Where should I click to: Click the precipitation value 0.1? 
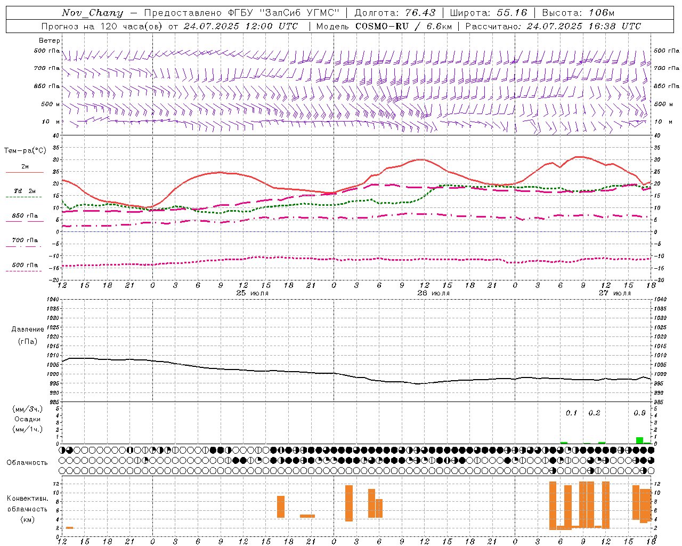[x=571, y=413]
